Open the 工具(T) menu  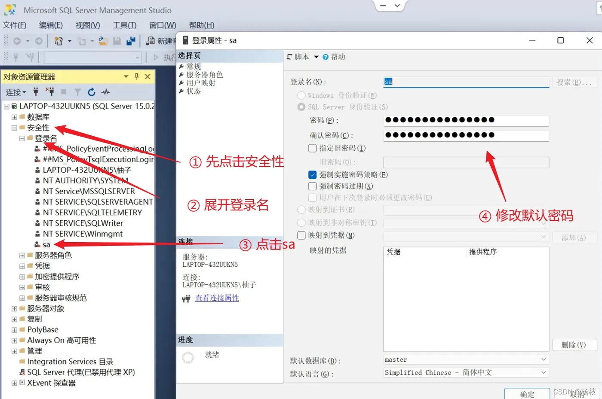click(x=125, y=25)
